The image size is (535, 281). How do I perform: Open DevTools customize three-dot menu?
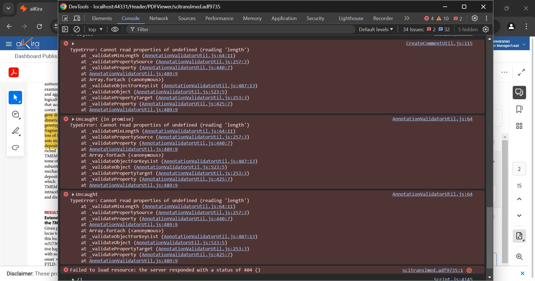486,18
